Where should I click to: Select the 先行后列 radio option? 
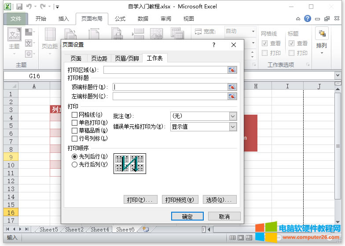pos(74,164)
